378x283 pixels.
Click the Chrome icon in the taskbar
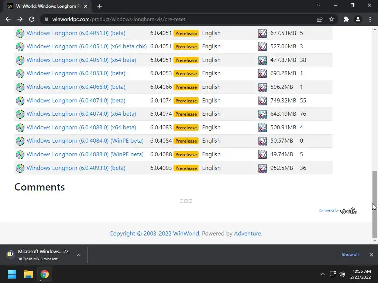click(45, 274)
